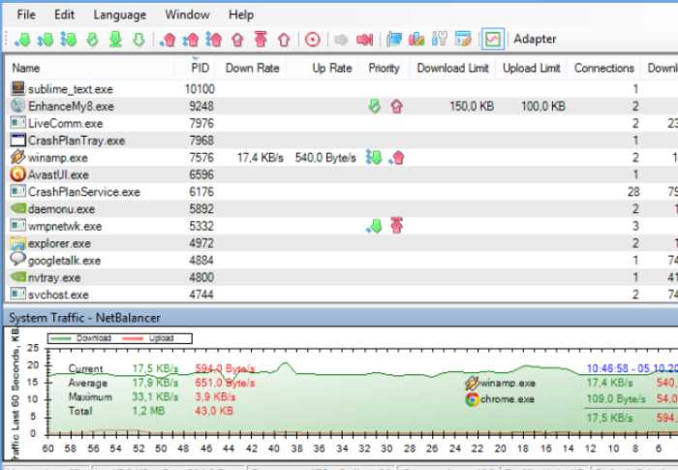Click the outlined red ignore-upload arrow
This screenshot has height=470, width=678.
[284, 40]
